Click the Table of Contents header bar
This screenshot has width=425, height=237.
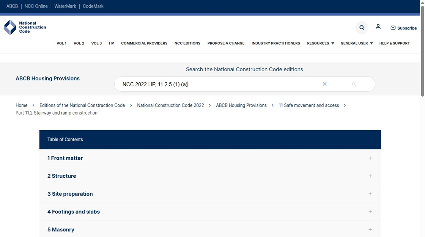(210, 140)
